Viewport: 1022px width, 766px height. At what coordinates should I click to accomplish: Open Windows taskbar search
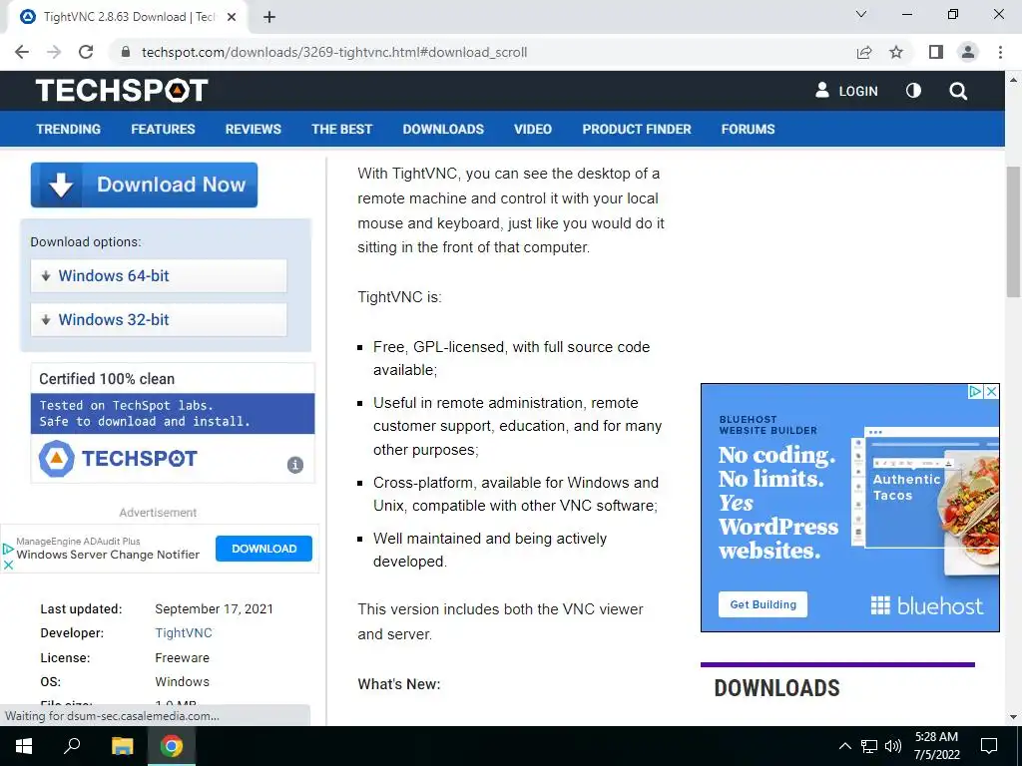[x=72, y=746]
